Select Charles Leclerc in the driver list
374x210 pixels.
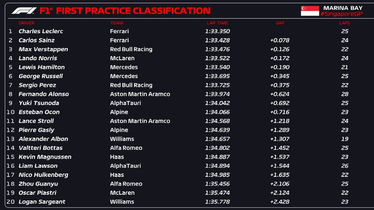pos(41,31)
